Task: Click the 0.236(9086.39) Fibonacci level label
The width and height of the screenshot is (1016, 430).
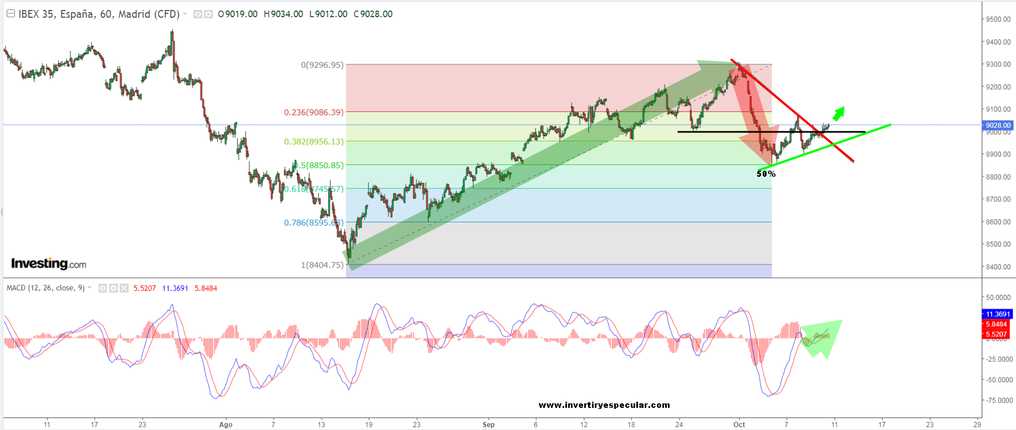Action: (314, 112)
